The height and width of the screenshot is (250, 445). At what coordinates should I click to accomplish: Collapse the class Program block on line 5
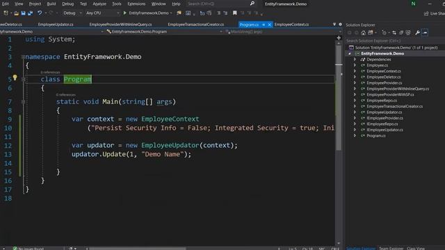point(23,79)
